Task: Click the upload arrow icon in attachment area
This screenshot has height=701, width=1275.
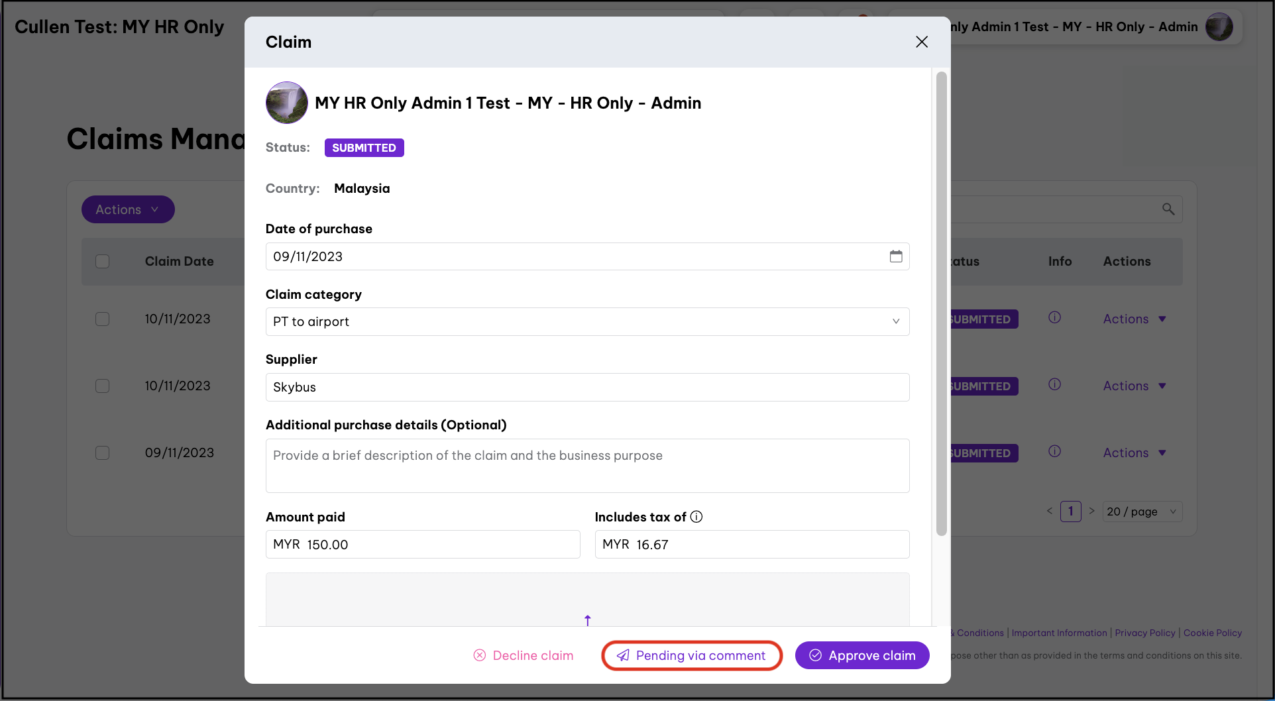Action: (x=587, y=620)
